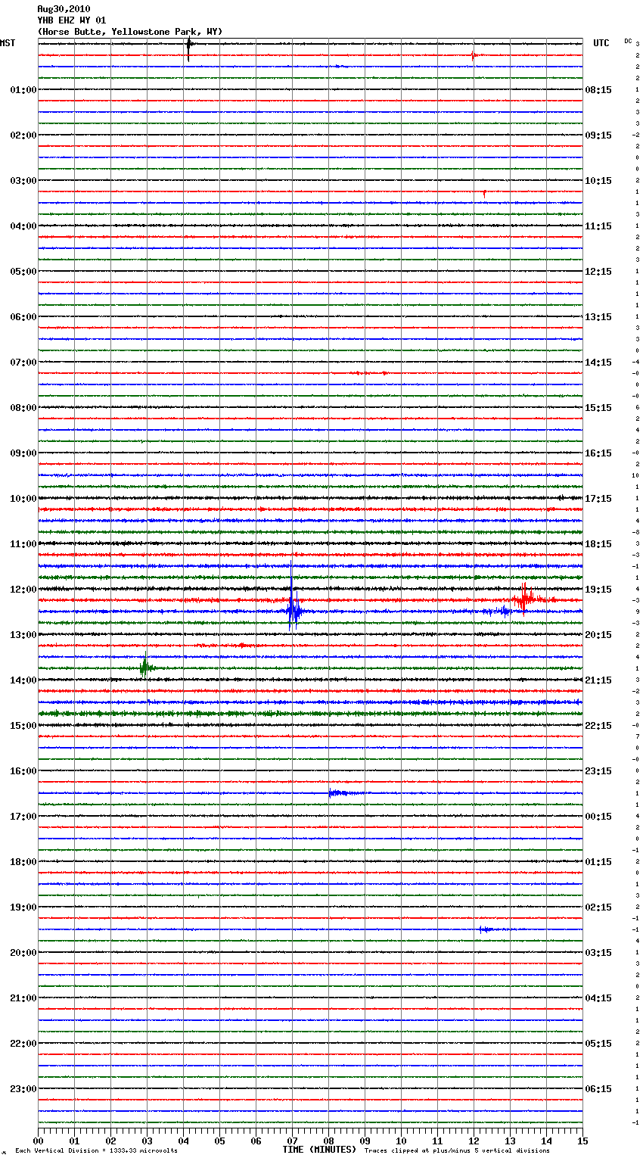The image size is (643, 1161).
Task: Select the 01:00 MST time label
Action: tap(23, 90)
